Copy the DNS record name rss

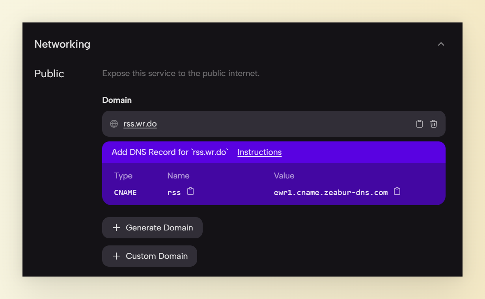(x=190, y=191)
